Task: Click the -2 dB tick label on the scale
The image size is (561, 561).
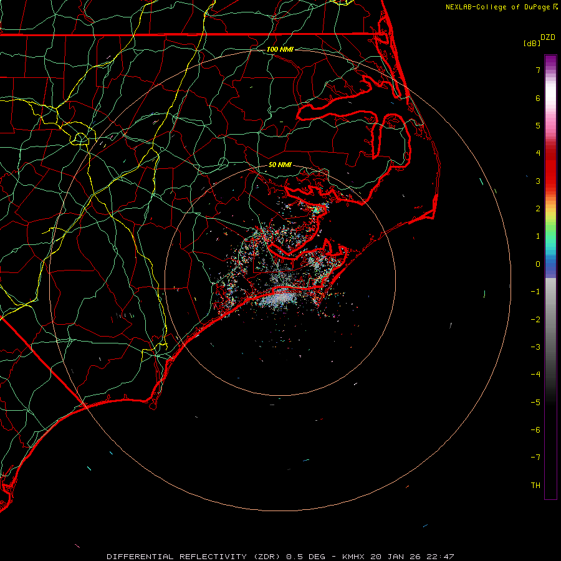Action: (x=535, y=320)
